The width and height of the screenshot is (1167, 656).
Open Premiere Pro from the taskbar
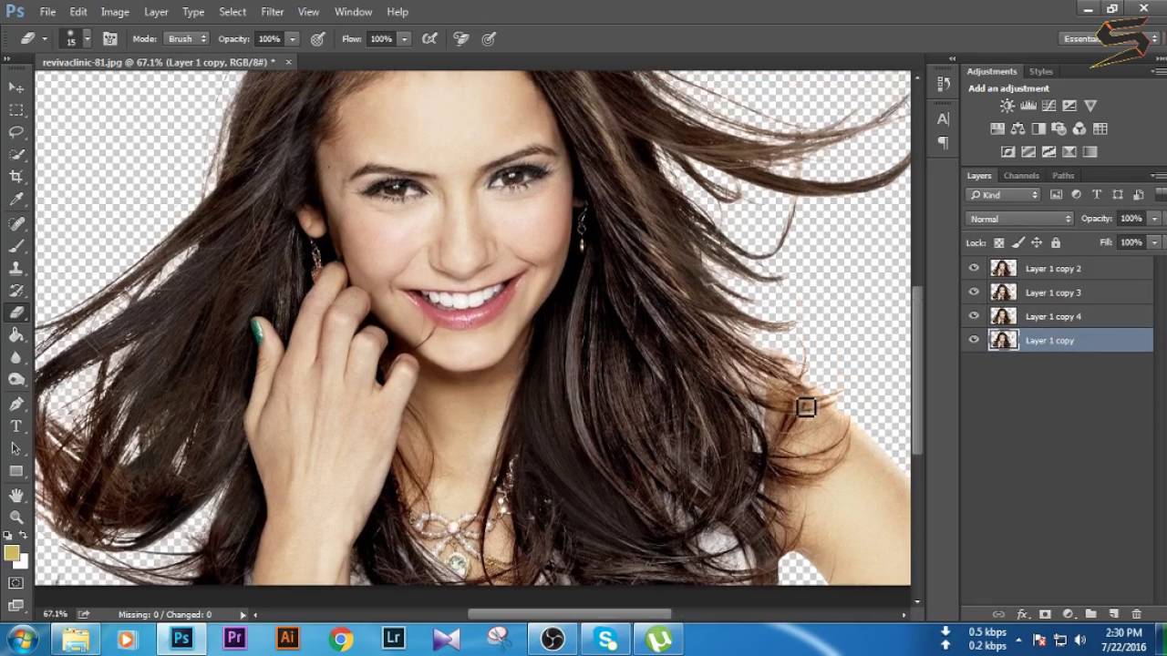[234, 639]
